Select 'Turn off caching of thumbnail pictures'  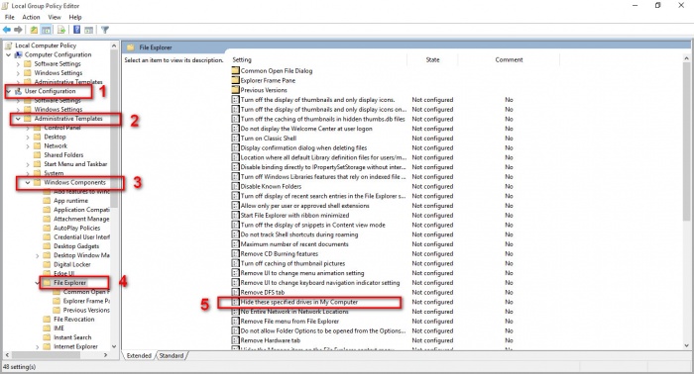coord(292,263)
